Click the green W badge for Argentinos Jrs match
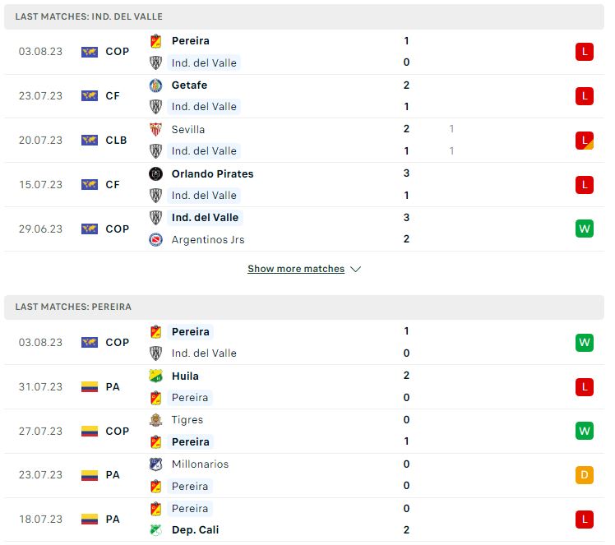Viewport: 615px width, 545px height. pos(585,229)
